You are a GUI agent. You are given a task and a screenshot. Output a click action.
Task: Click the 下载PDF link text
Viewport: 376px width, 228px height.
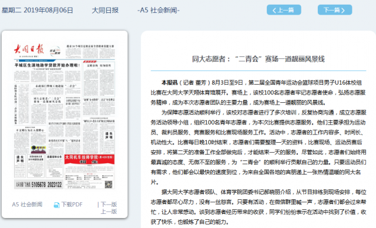pyautogui.click(x=72, y=204)
